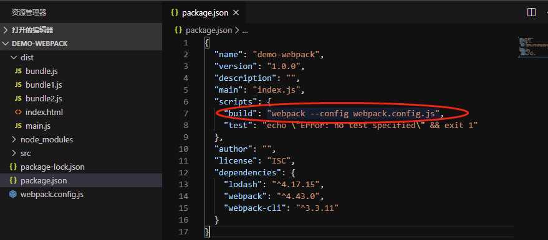Expand the src folder
548x240 pixels.
[81, 154]
